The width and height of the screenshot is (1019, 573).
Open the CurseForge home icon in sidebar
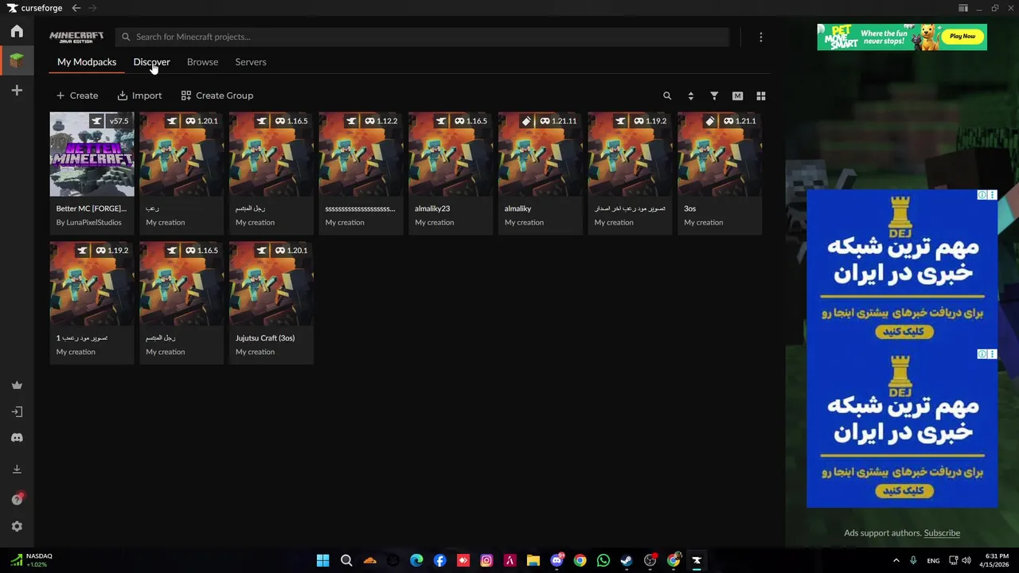[x=17, y=31]
